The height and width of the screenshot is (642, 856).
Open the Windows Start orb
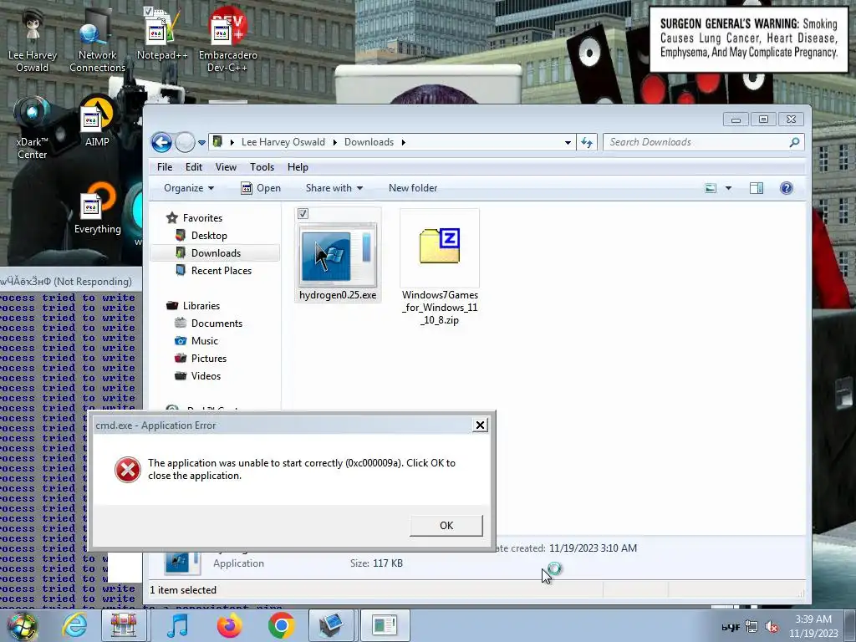click(21, 625)
